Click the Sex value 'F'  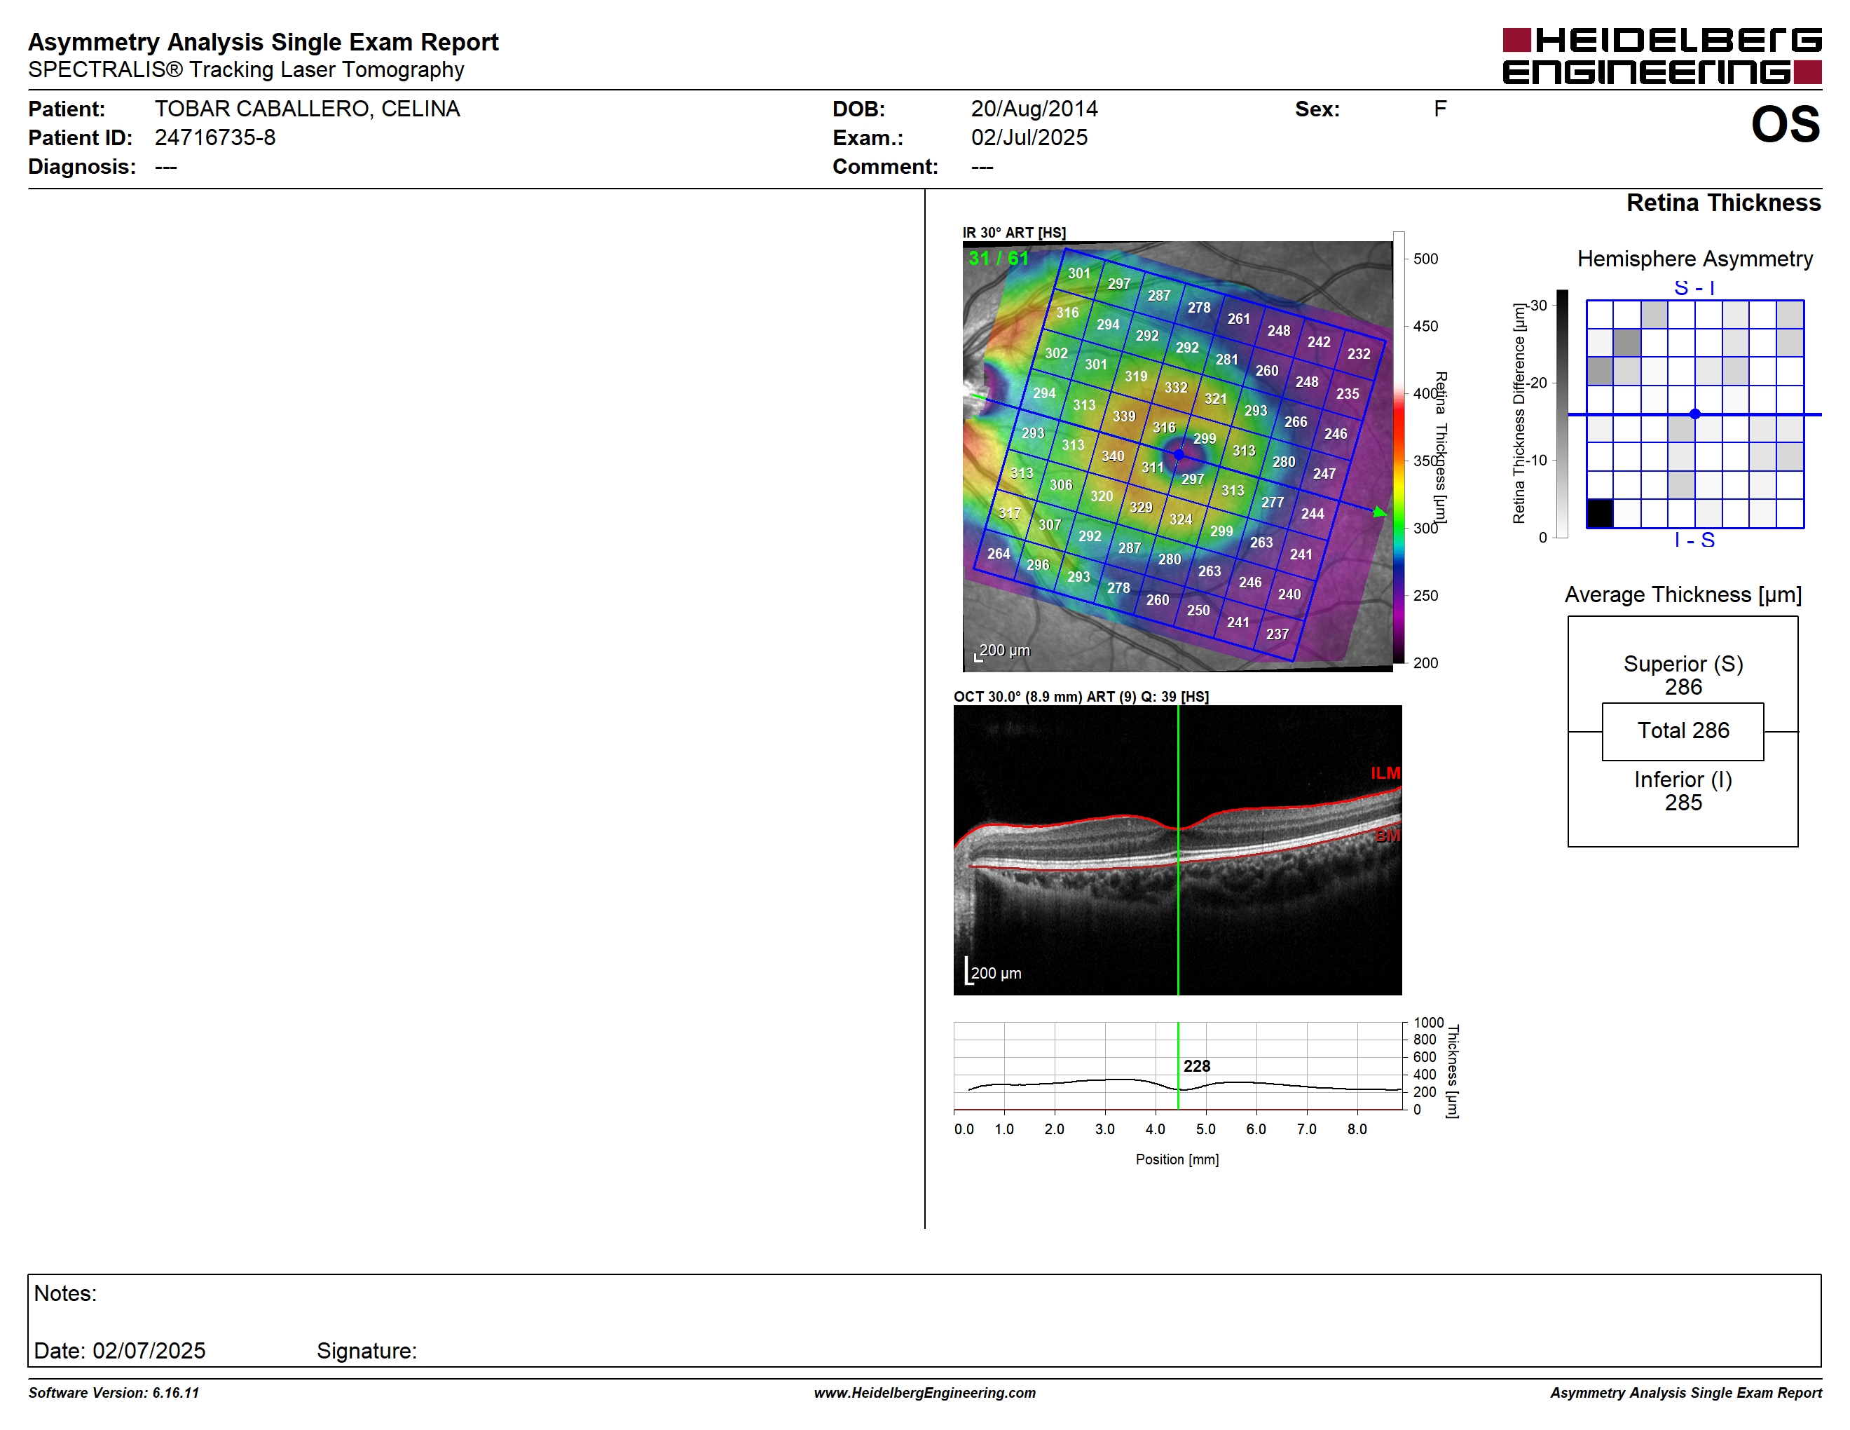tap(1440, 109)
